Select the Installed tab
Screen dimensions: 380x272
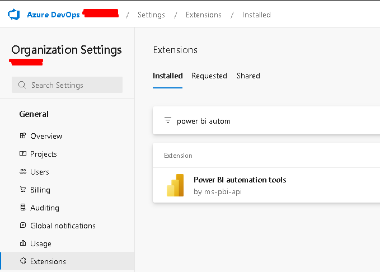(x=167, y=76)
